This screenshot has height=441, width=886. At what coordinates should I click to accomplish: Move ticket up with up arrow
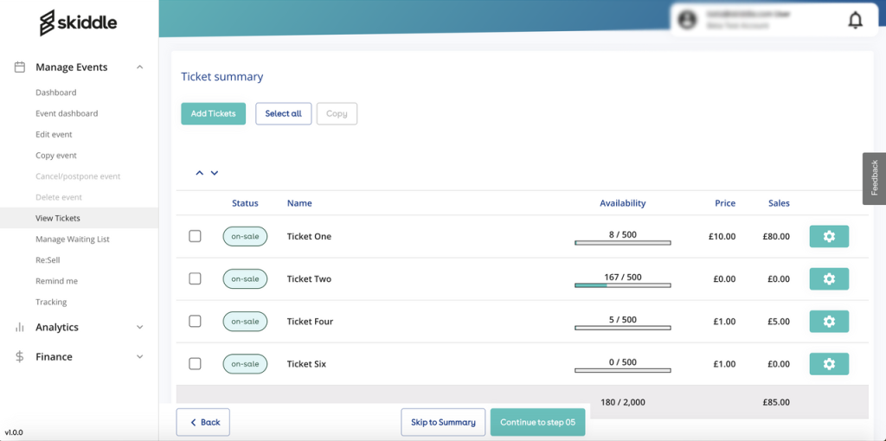coord(200,173)
